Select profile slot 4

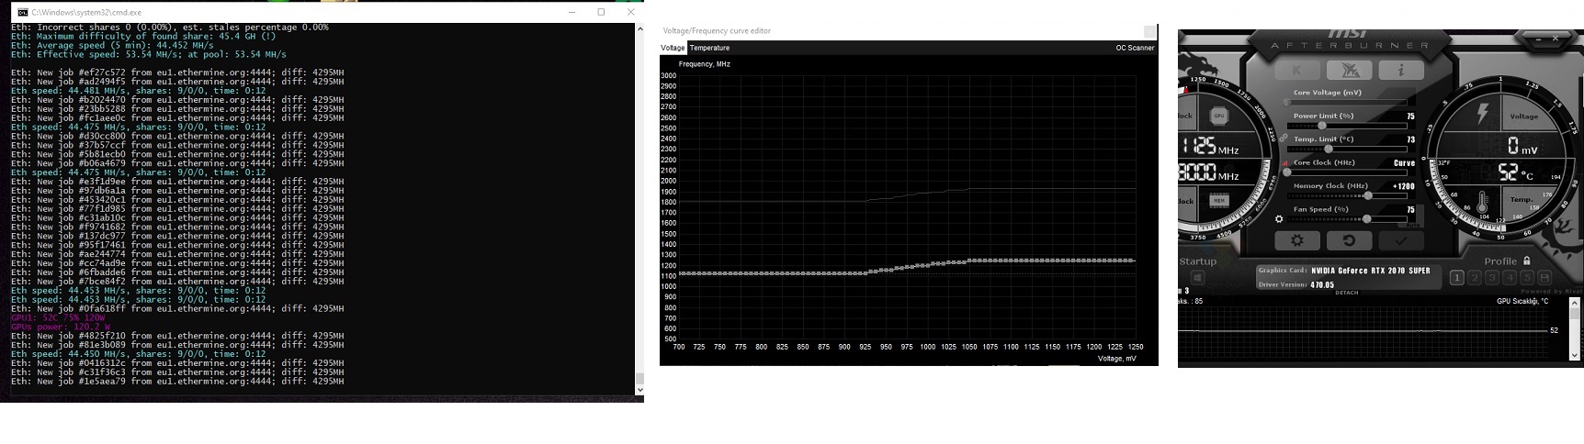pyautogui.click(x=1510, y=277)
